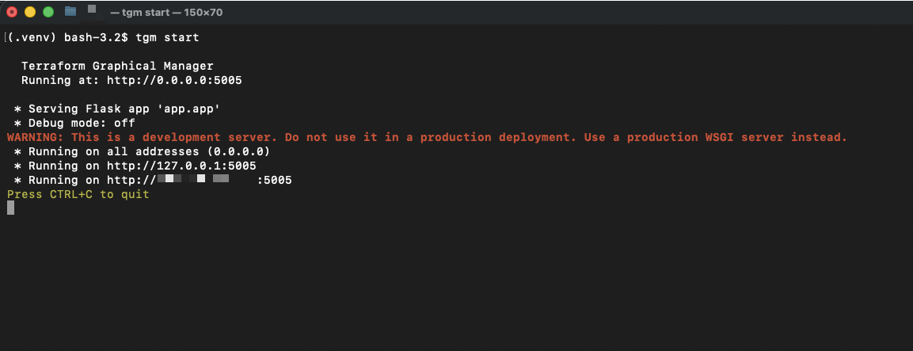Click 'Running on all addresses (0.0.0.0)' line
This screenshot has width=913, height=351.
tap(142, 151)
